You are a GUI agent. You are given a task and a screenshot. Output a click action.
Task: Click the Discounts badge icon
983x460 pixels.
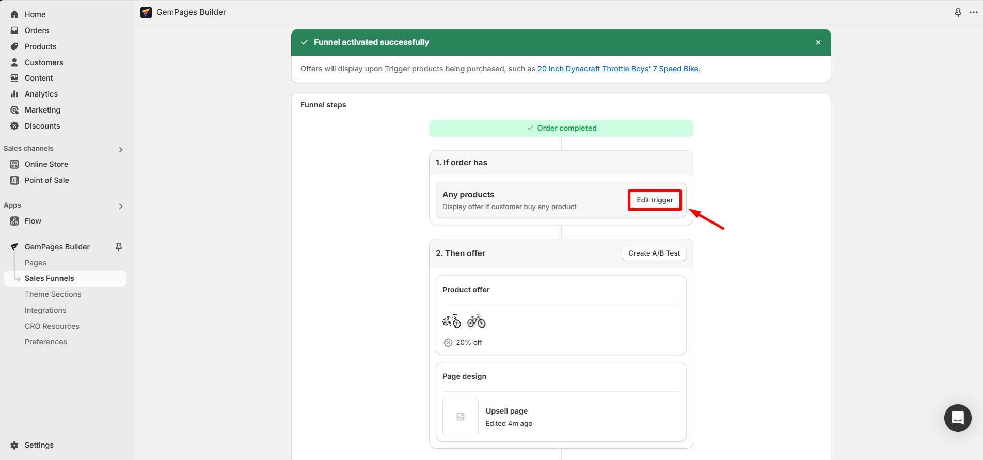point(14,126)
